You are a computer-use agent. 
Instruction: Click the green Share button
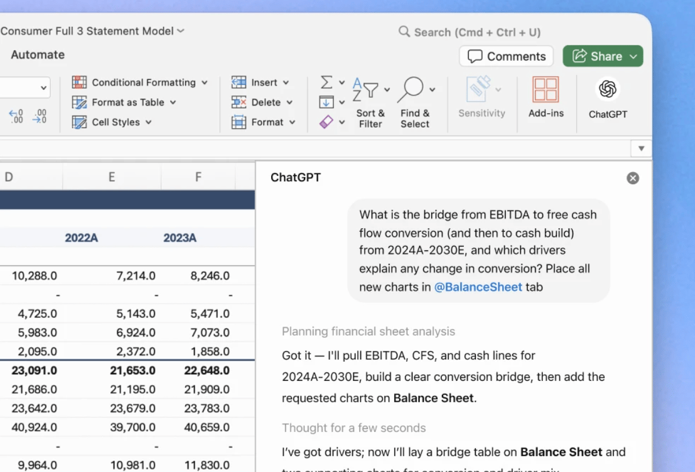(x=602, y=57)
